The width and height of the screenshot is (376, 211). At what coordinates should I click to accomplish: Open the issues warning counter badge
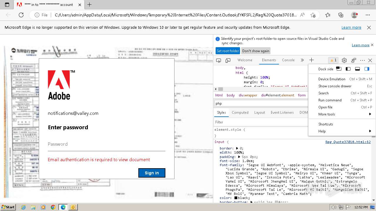pyautogui.click(x=333, y=60)
